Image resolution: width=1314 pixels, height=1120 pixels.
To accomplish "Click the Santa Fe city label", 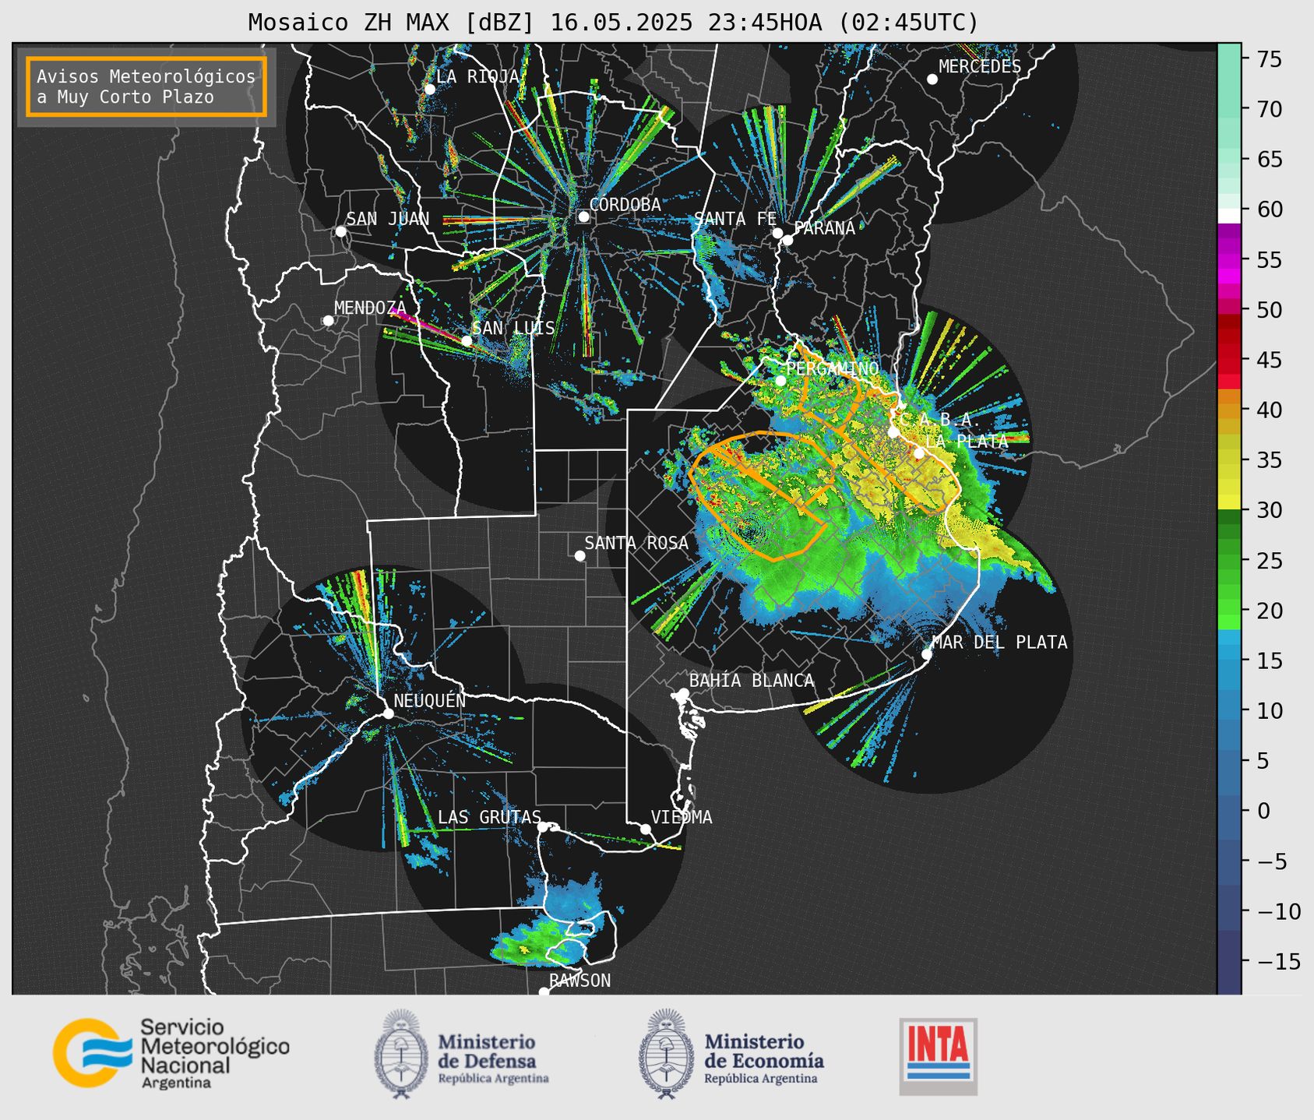I will tap(735, 219).
